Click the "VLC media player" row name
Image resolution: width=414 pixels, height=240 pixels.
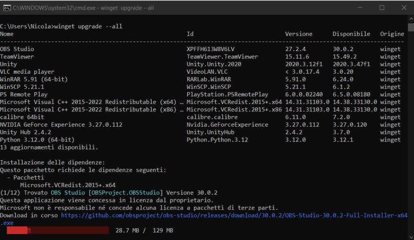[27, 72]
